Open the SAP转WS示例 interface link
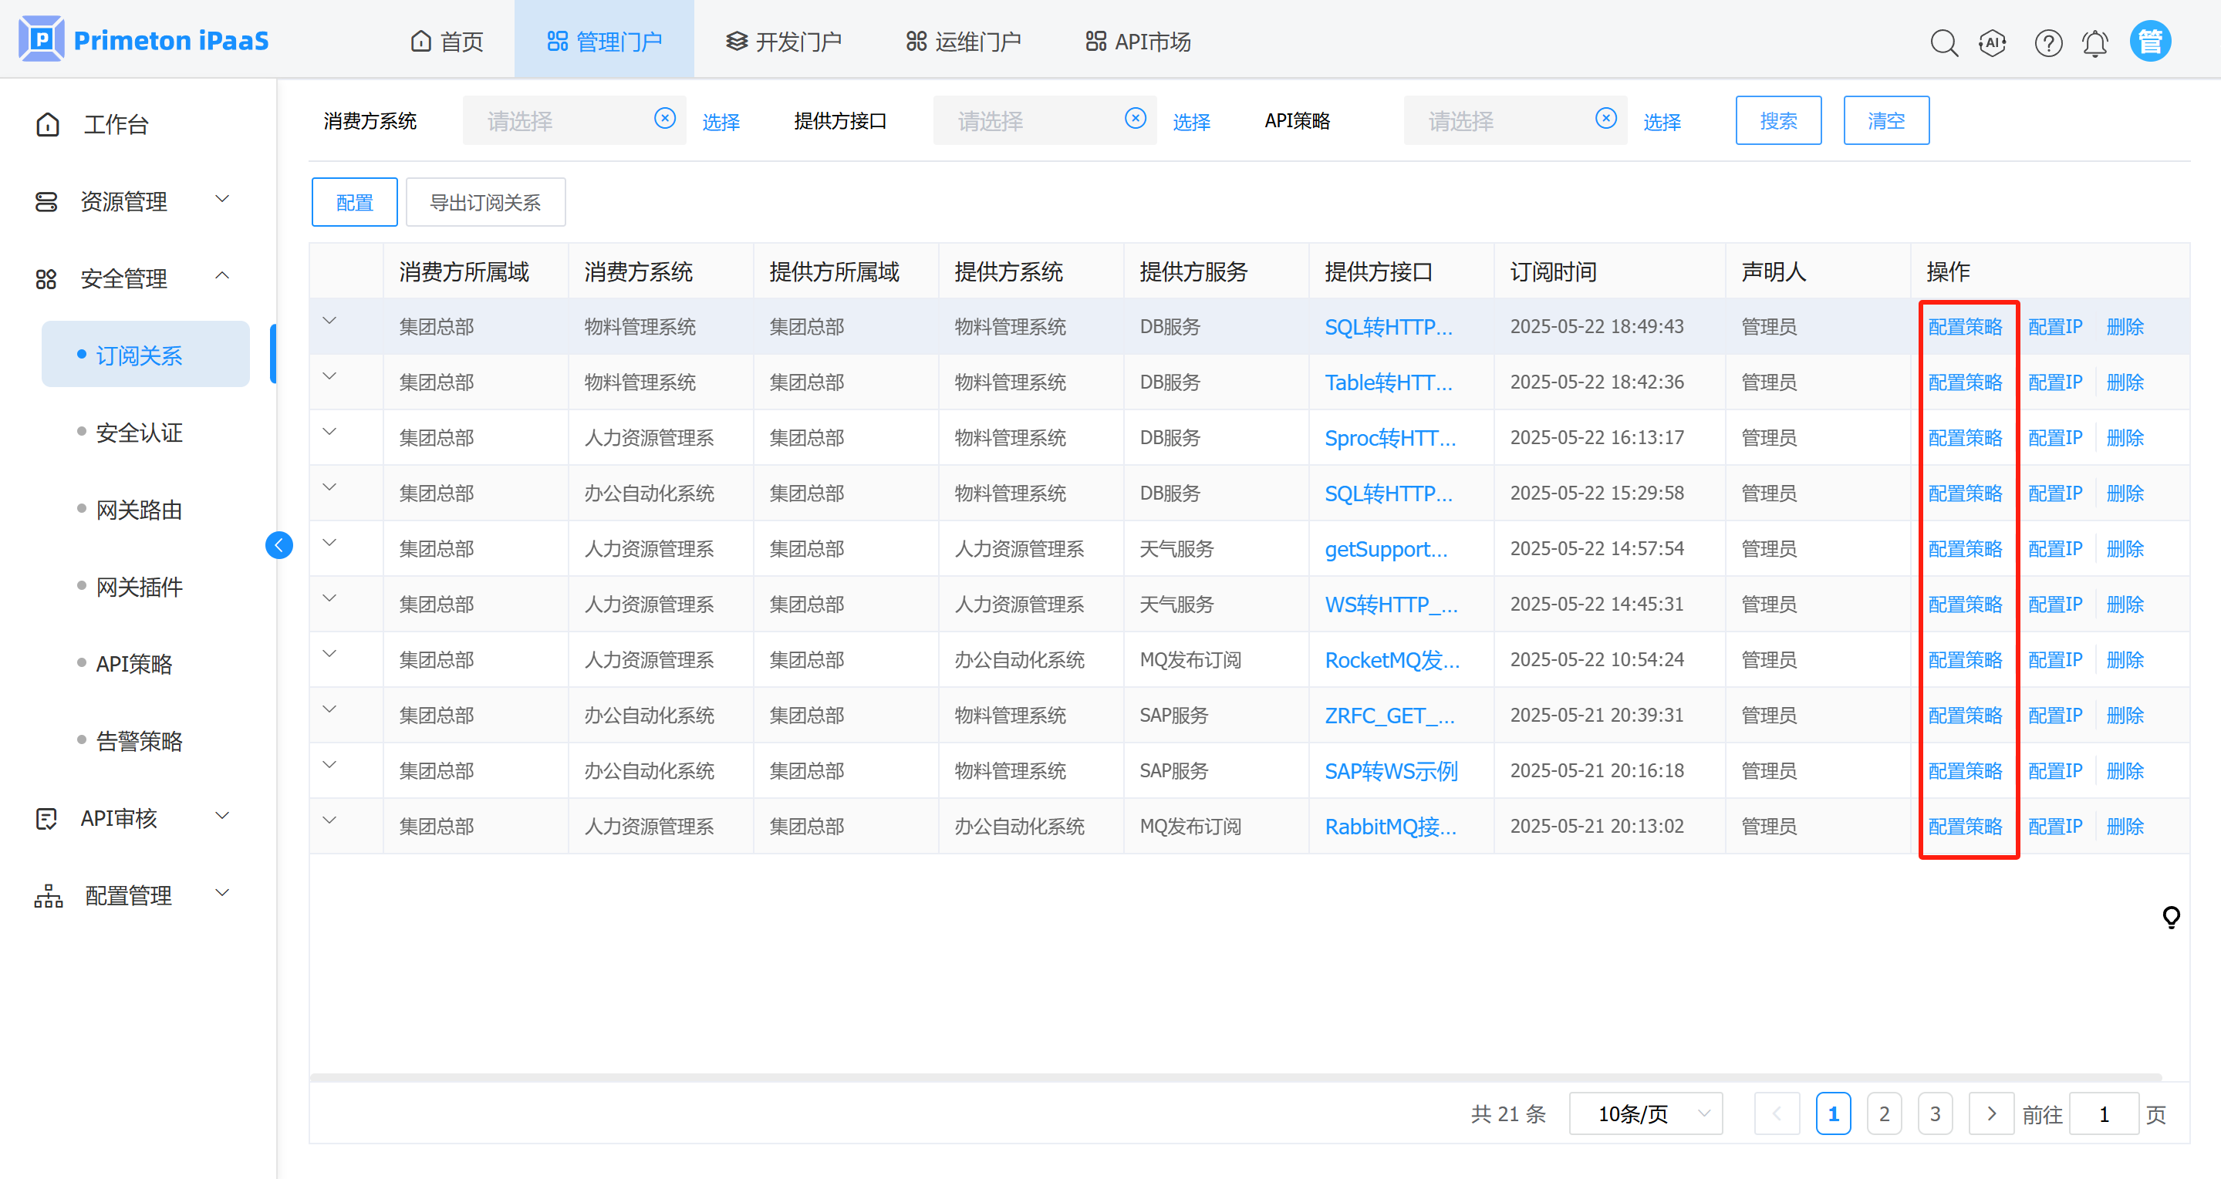Viewport: 2221px width, 1179px height. (1391, 770)
